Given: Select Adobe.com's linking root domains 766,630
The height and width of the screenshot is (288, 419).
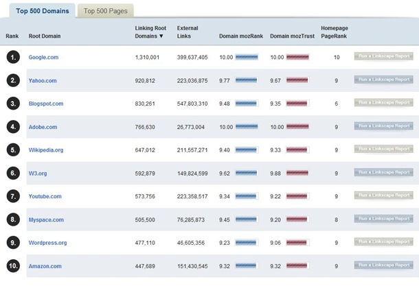Looking at the screenshot, I should 145,128.
